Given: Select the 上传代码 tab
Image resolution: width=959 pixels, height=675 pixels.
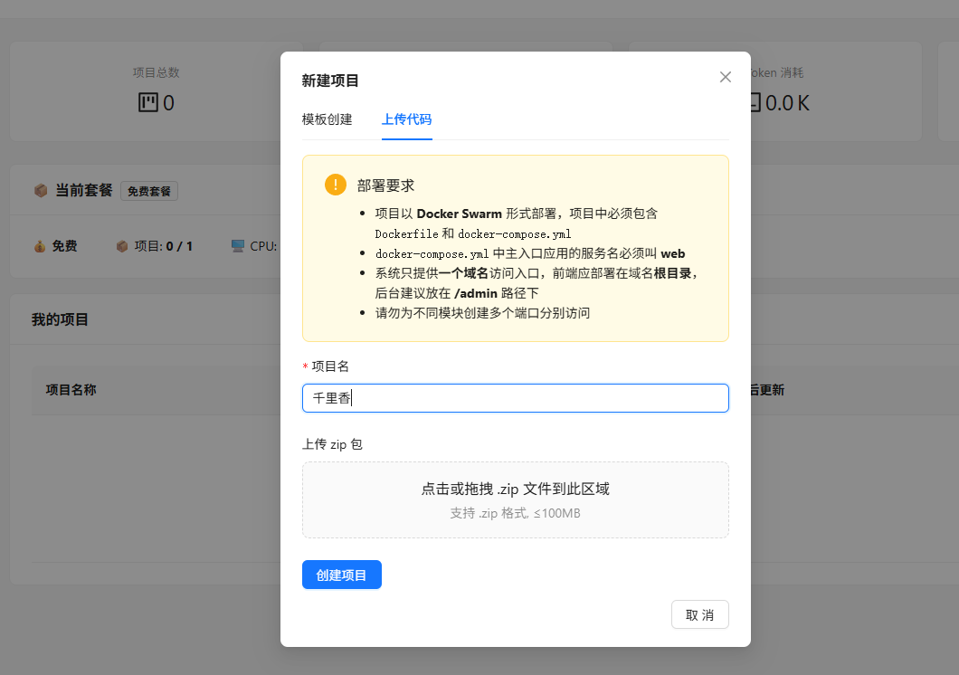Looking at the screenshot, I should (407, 119).
